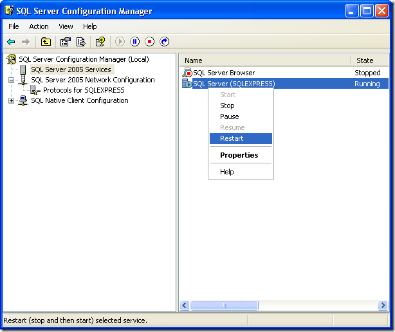Expand SQL Native Client Configuration node
Viewport: 395px width, 332px height.
[11, 101]
